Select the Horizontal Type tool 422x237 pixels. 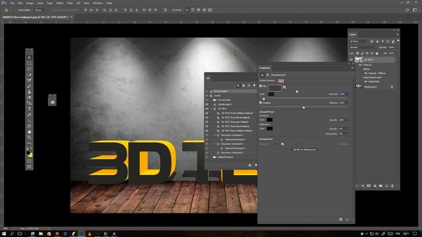(x=29, y=109)
